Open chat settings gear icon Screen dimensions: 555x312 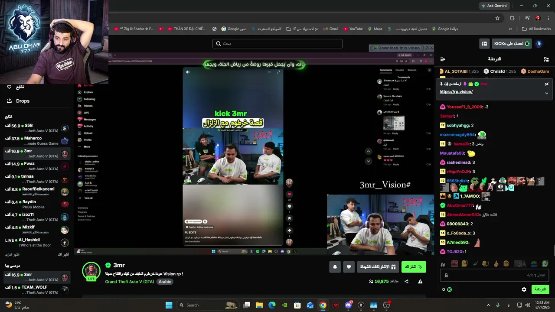click(524, 289)
